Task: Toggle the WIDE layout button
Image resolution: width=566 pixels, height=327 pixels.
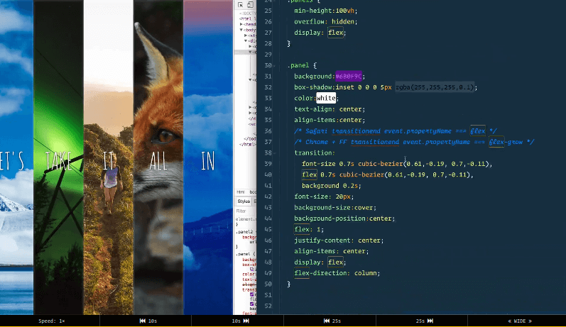Action: (519, 321)
